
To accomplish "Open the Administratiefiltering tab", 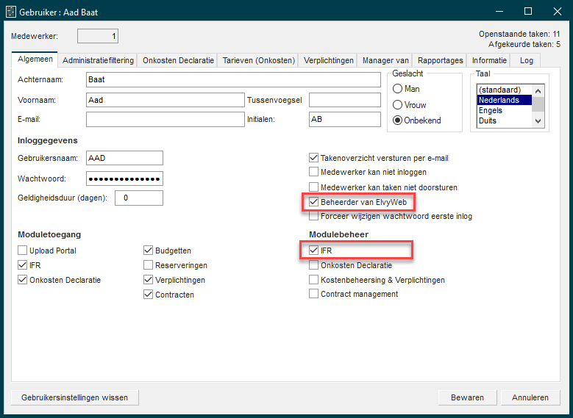I will coord(98,60).
